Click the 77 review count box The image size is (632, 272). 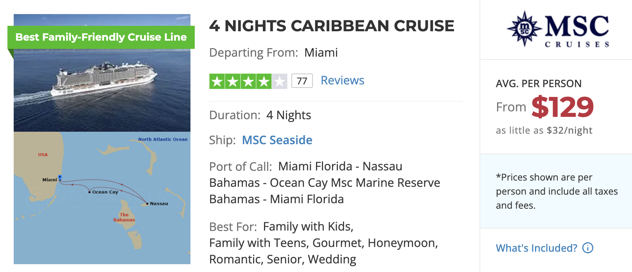pyautogui.click(x=302, y=81)
